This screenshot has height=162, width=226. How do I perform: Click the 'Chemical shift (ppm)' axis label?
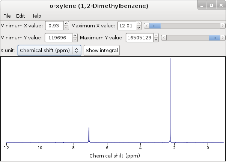(x=115, y=156)
